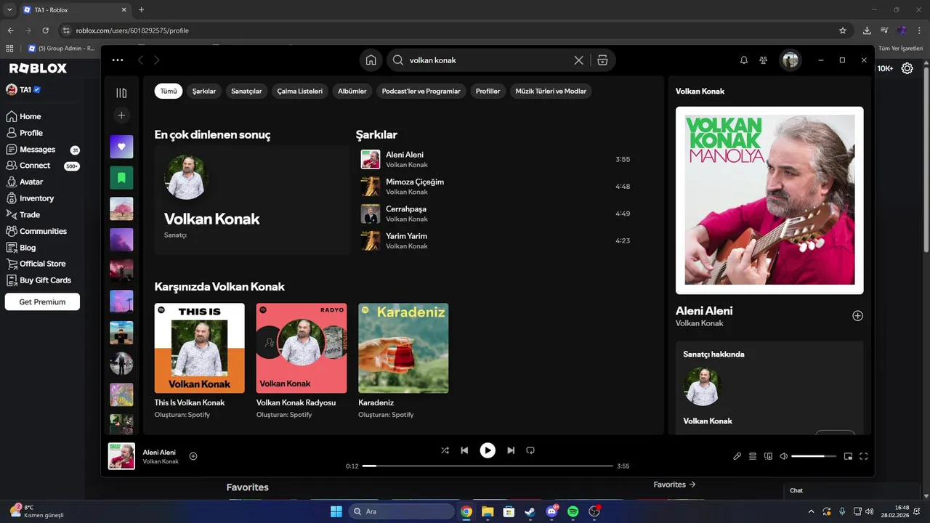
Task: Open Roblox settings gear icon
Action: (907, 68)
